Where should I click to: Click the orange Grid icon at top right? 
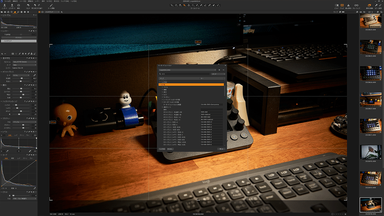342,5
